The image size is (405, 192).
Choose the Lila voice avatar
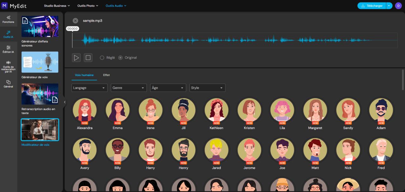point(282,110)
